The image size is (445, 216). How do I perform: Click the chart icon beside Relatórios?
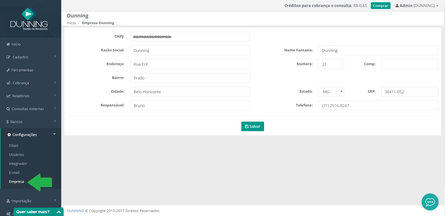(x=8, y=96)
